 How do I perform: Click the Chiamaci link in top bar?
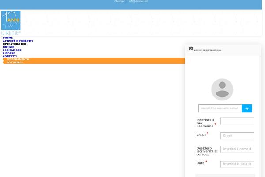120,1
